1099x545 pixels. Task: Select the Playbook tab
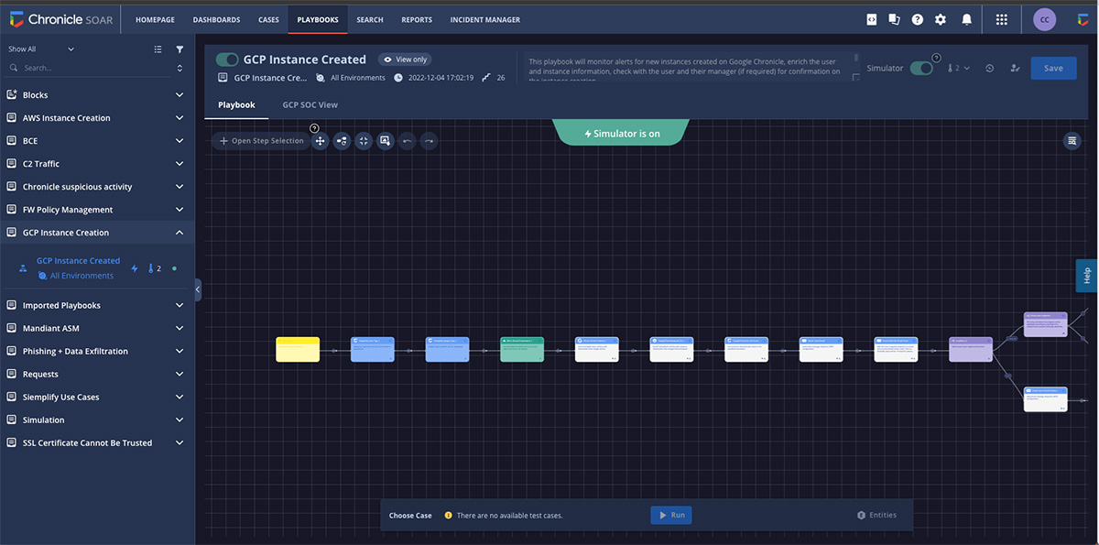[236, 104]
